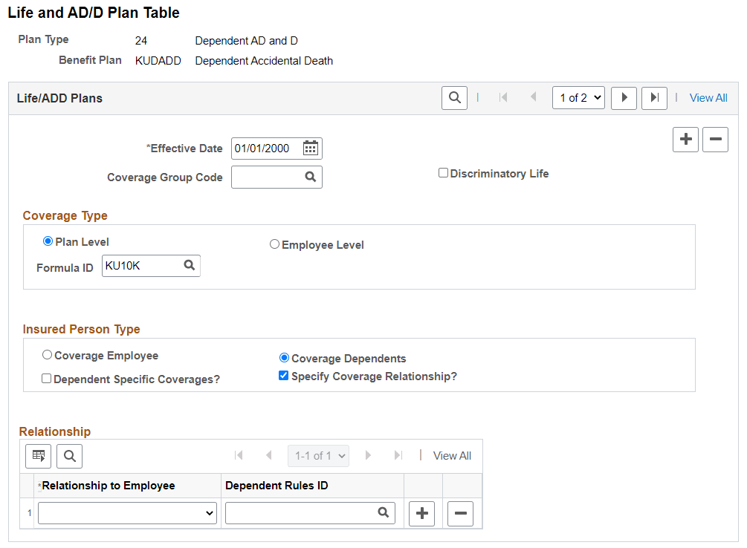Enable the Discriminatory Life checkbox
This screenshot has height=548, width=747.
(x=444, y=172)
